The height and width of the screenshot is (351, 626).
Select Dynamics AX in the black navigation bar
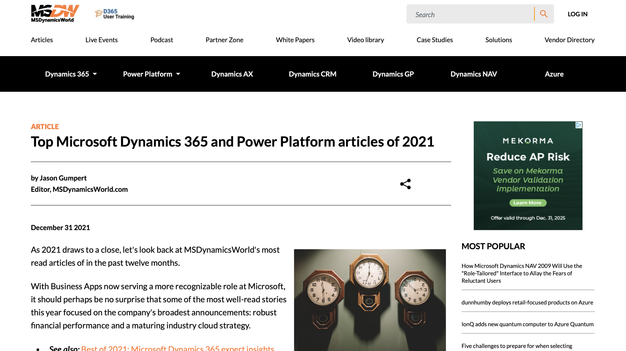232,74
